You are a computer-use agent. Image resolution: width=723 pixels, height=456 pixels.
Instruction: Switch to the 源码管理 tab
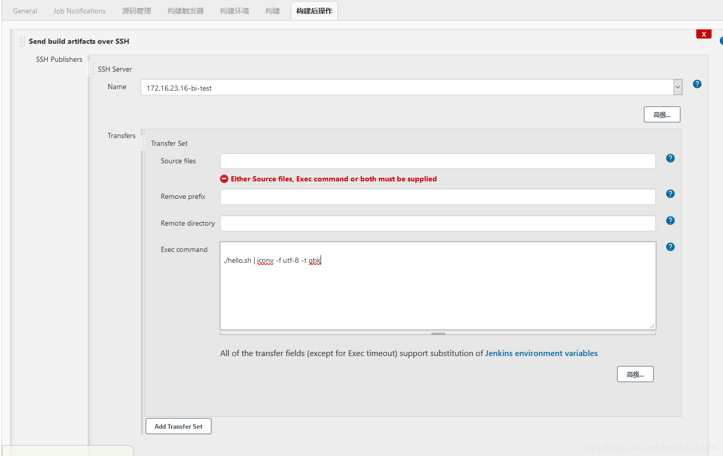click(x=137, y=11)
